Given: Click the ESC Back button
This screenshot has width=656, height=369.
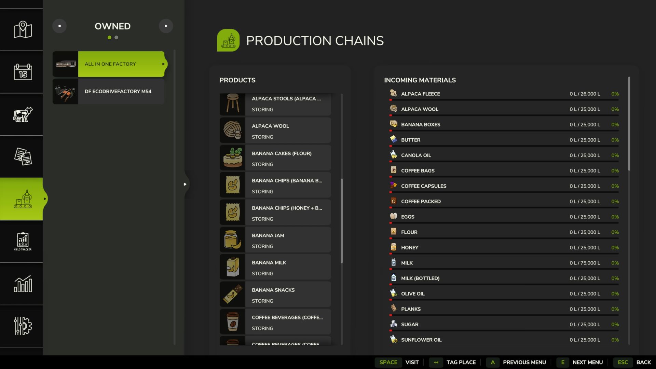Looking at the screenshot, I should click(x=632, y=362).
